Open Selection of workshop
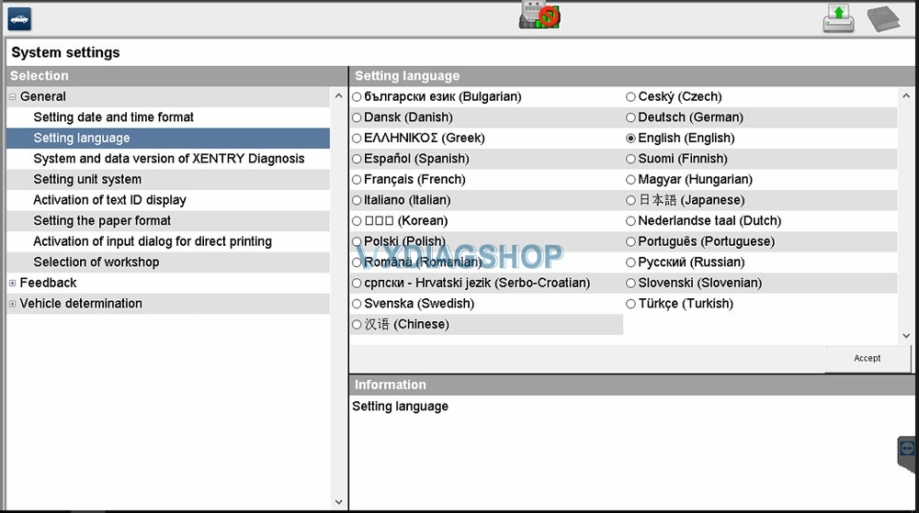 pyautogui.click(x=96, y=262)
